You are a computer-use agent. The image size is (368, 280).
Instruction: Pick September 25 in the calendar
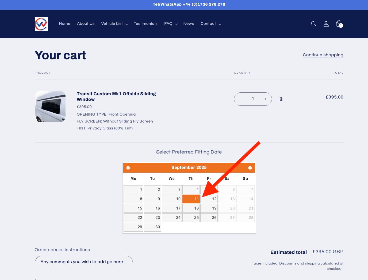(x=191, y=218)
